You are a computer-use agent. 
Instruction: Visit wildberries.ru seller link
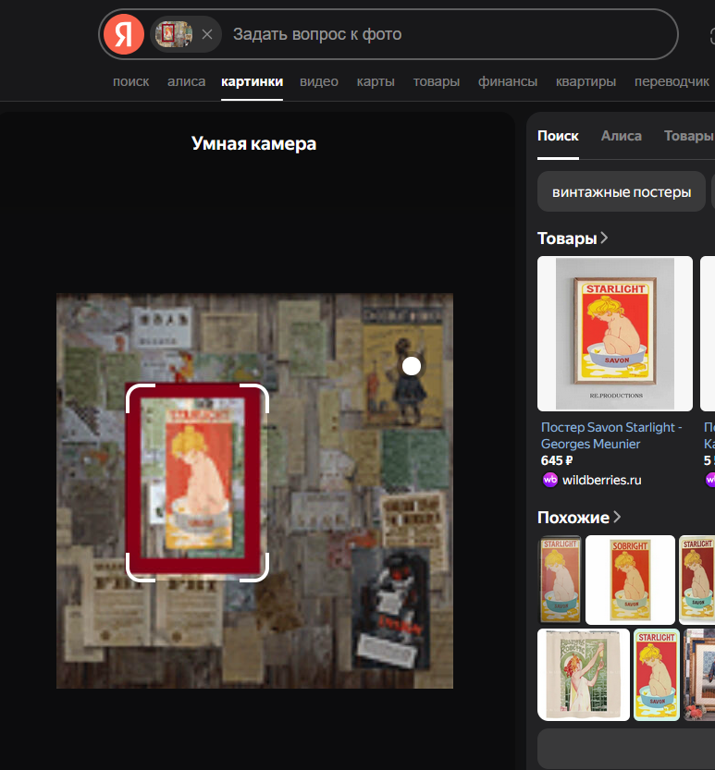click(x=601, y=480)
